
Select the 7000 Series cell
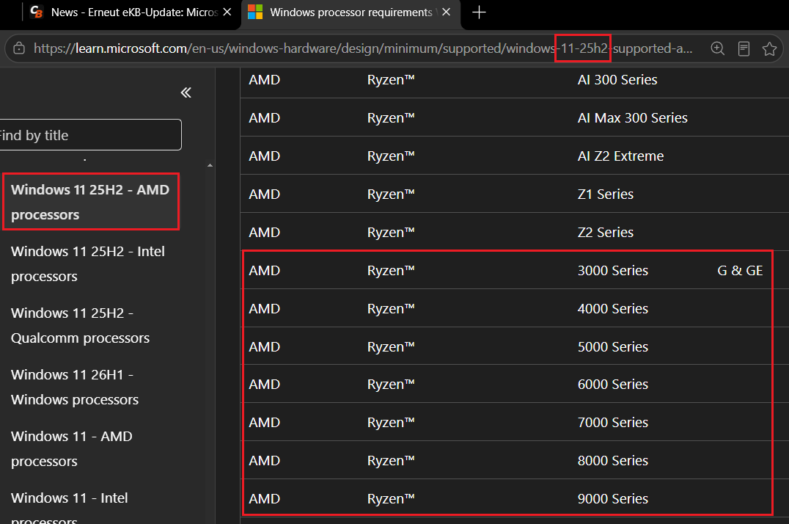613,422
